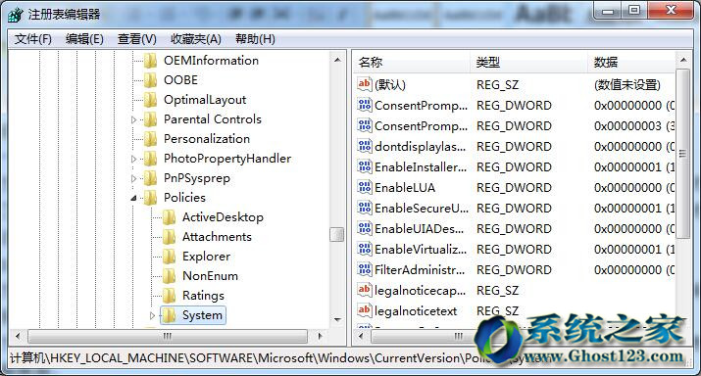This screenshot has height=376, width=701.
Task: Click the Ratings folder icon
Action: (169, 296)
